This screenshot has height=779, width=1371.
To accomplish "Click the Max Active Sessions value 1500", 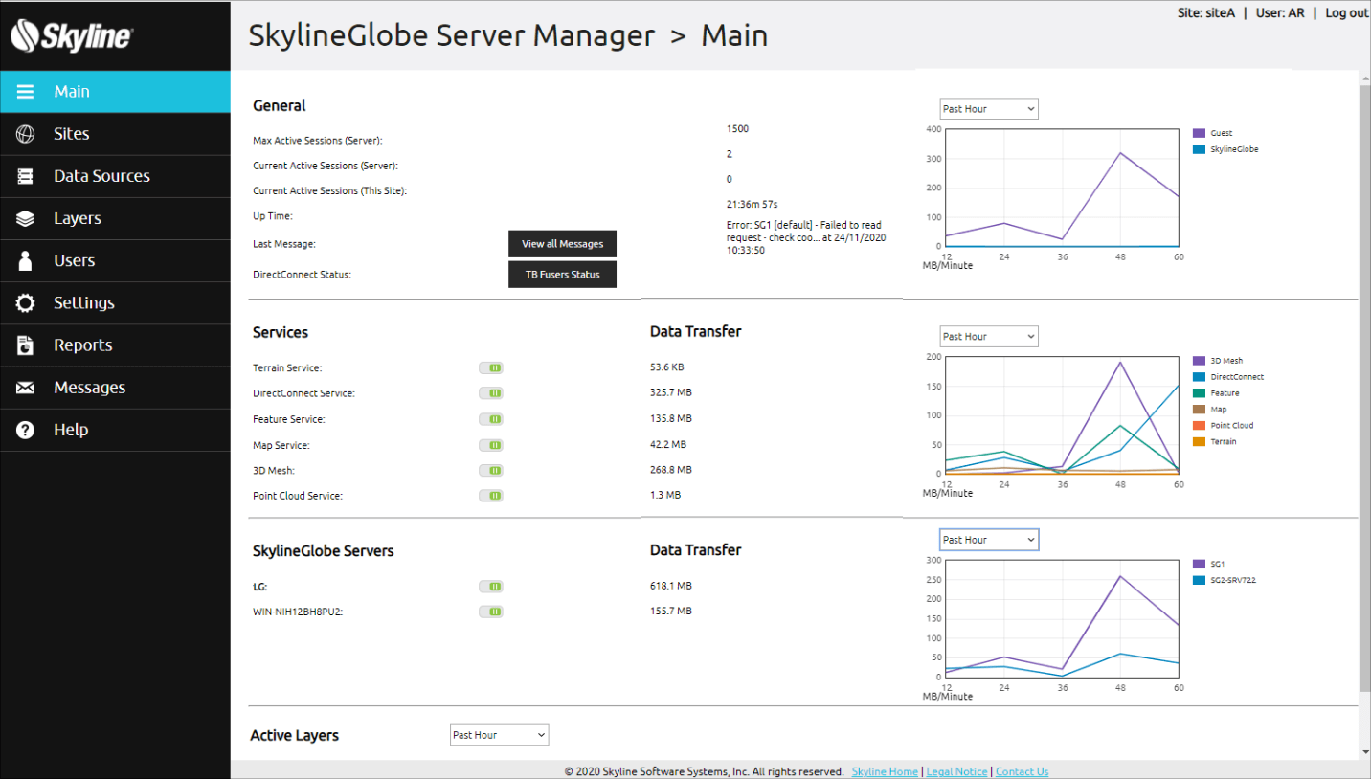I will (x=737, y=128).
